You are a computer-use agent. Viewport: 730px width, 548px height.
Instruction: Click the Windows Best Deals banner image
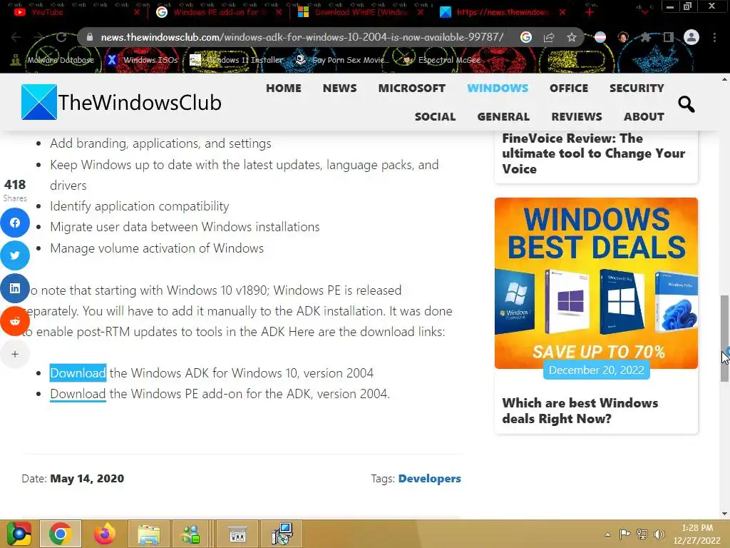[596, 283]
